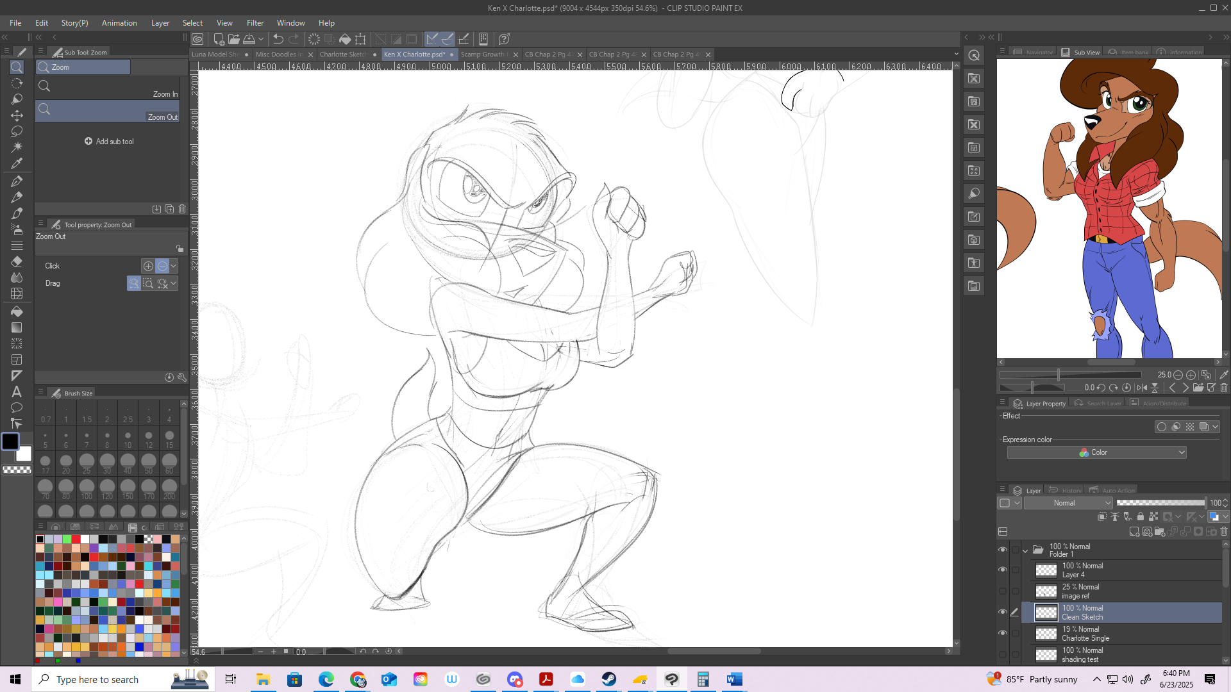The image size is (1231, 692).
Task: Select the Eyedropper tool
Action: (x=17, y=163)
